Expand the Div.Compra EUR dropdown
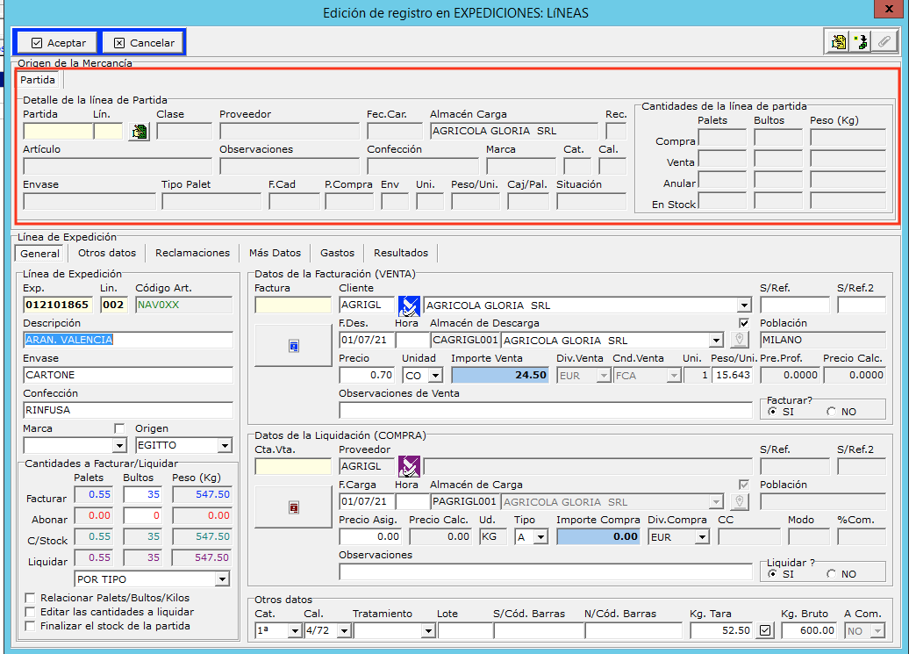Screen dimensions: 909x654 click(x=702, y=537)
